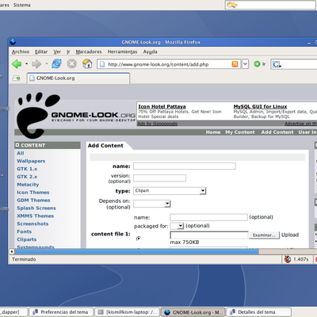Click the GNOME-Look.org taskbar button
Screen dimensions: 317x317
(193, 312)
